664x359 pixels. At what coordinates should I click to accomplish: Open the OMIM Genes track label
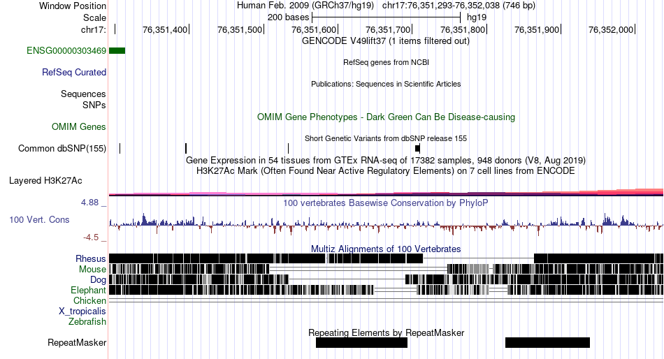click(79, 126)
